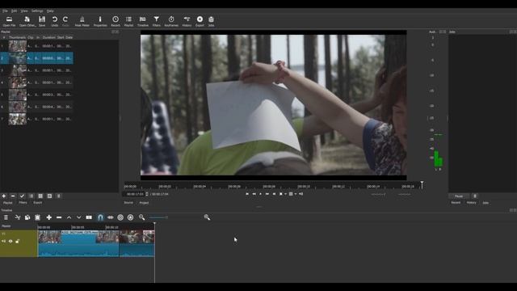
Task: Lift the selected clip from timeline
Action: 69,217
